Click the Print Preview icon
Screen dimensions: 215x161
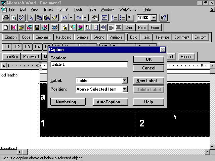pos(14,18)
